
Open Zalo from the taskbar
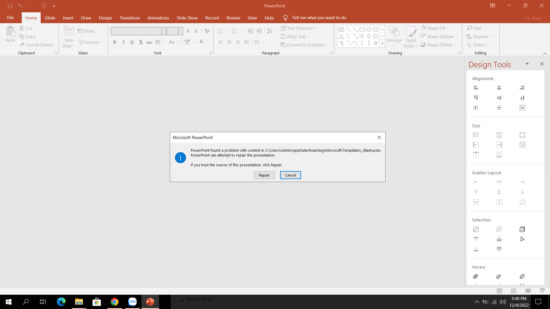pos(132,302)
